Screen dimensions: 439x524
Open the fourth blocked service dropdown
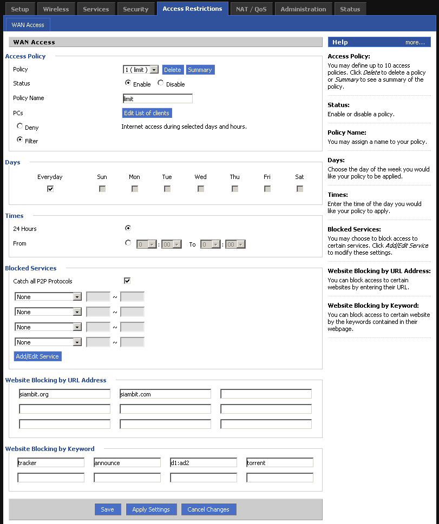click(x=48, y=342)
